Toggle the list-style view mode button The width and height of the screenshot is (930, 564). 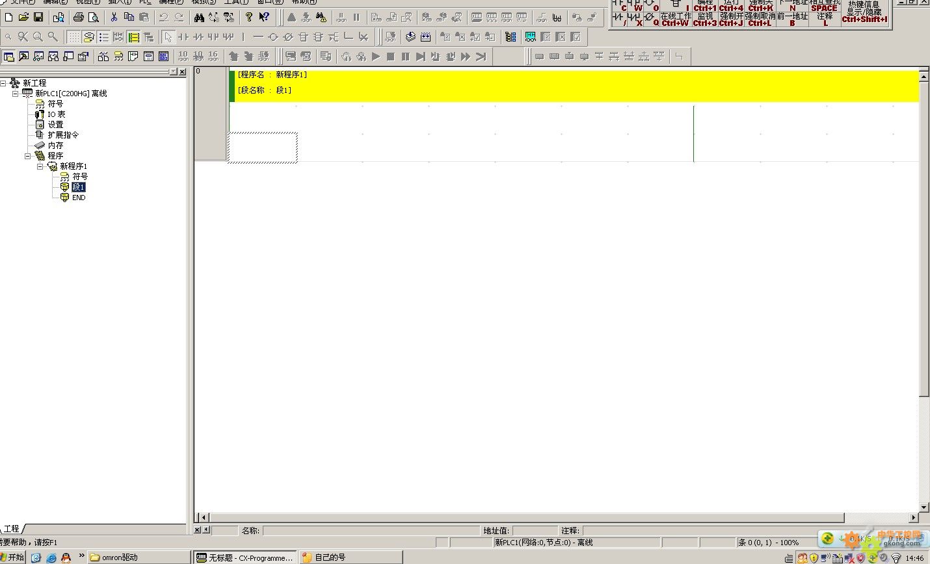point(104,37)
